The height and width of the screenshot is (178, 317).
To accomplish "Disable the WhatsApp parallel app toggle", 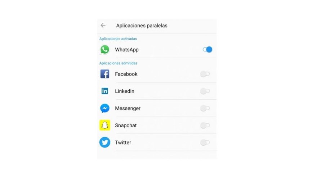I will pyautogui.click(x=207, y=50).
